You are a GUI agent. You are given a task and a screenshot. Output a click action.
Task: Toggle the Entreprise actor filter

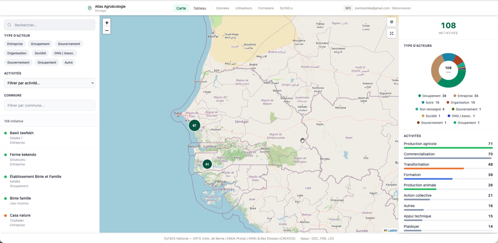[x=15, y=44]
